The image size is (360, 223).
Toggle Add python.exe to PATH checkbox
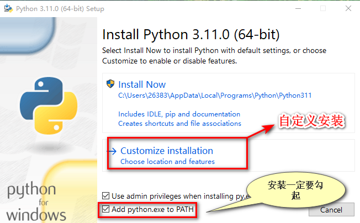(x=105, y=209)
